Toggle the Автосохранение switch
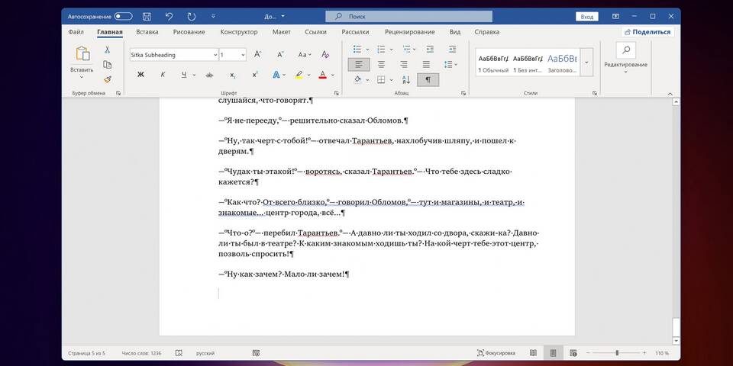This screenshot has height=366, width=733. [124, 16]
